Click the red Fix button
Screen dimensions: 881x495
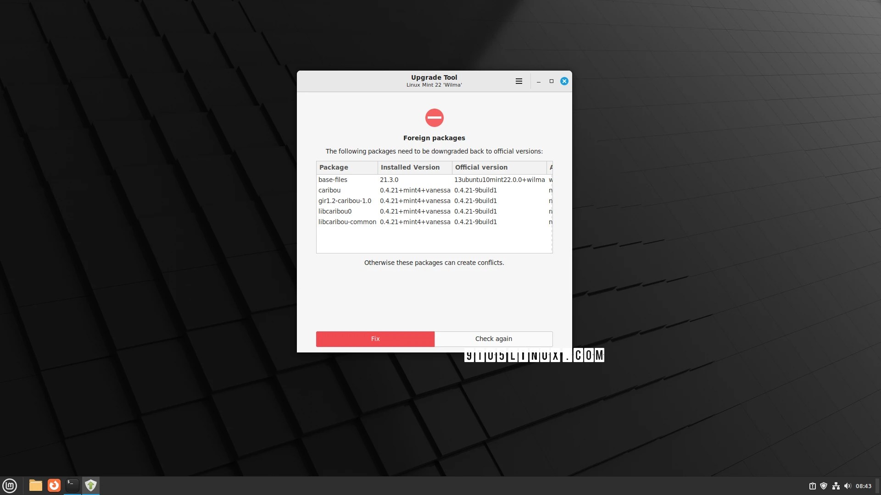[x=375, y=339]
